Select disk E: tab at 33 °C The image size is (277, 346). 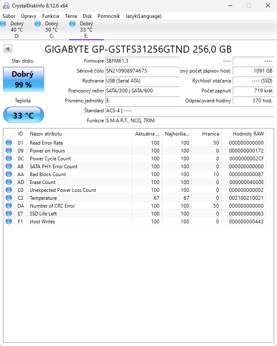[86, 30]
